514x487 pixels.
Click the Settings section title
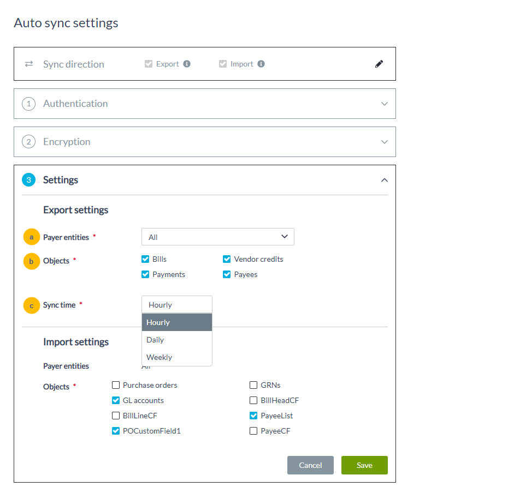[x=61, y=180]
